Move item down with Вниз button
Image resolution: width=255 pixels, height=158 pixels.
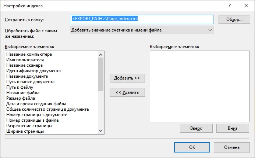(233, 128)
